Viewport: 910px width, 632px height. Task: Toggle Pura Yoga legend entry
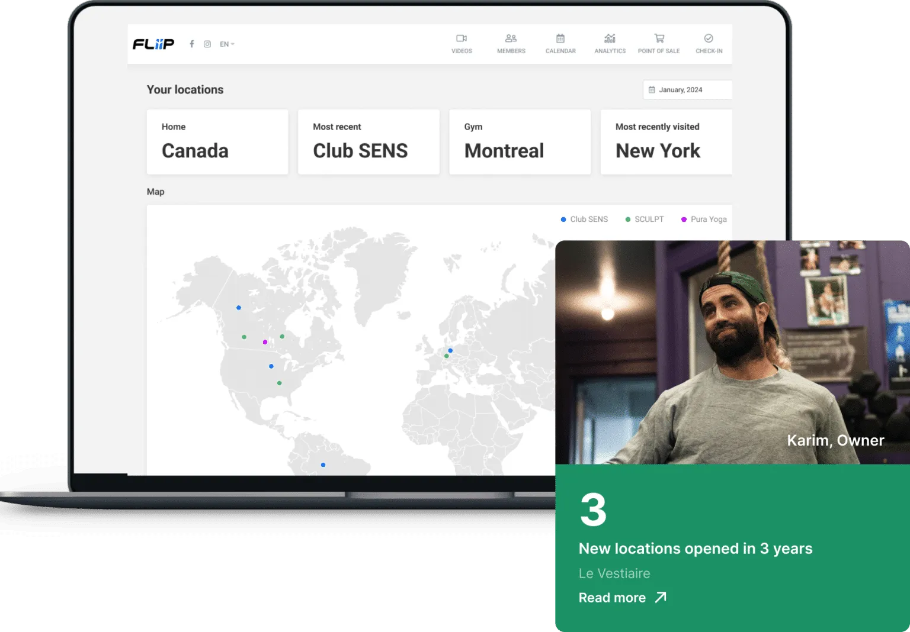(704, 219)
